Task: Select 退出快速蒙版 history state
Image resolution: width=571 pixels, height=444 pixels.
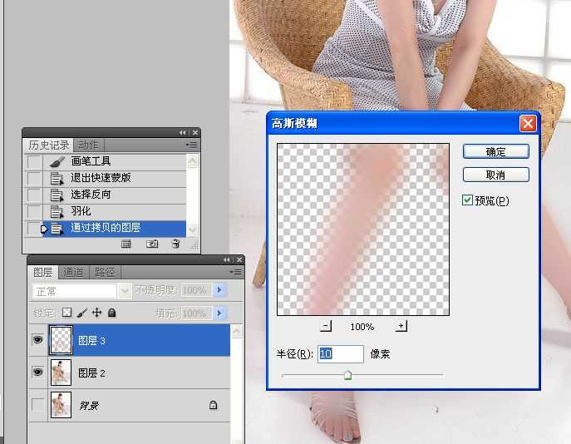Action: click(115, 178)
